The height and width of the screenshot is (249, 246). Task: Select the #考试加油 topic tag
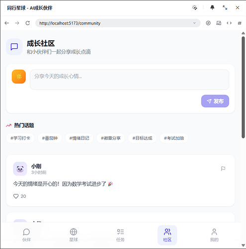(174, 138)
